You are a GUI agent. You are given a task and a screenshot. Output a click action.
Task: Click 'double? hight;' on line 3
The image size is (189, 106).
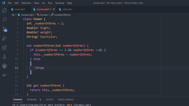point(38,28)
